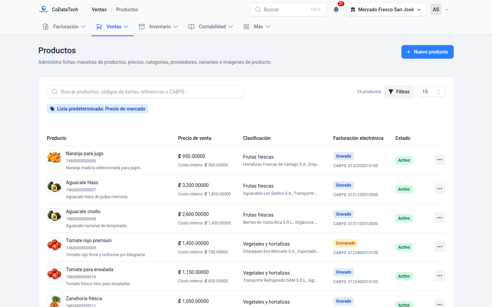
Task: Open the Facturación menu
Action: pos(64,27)
